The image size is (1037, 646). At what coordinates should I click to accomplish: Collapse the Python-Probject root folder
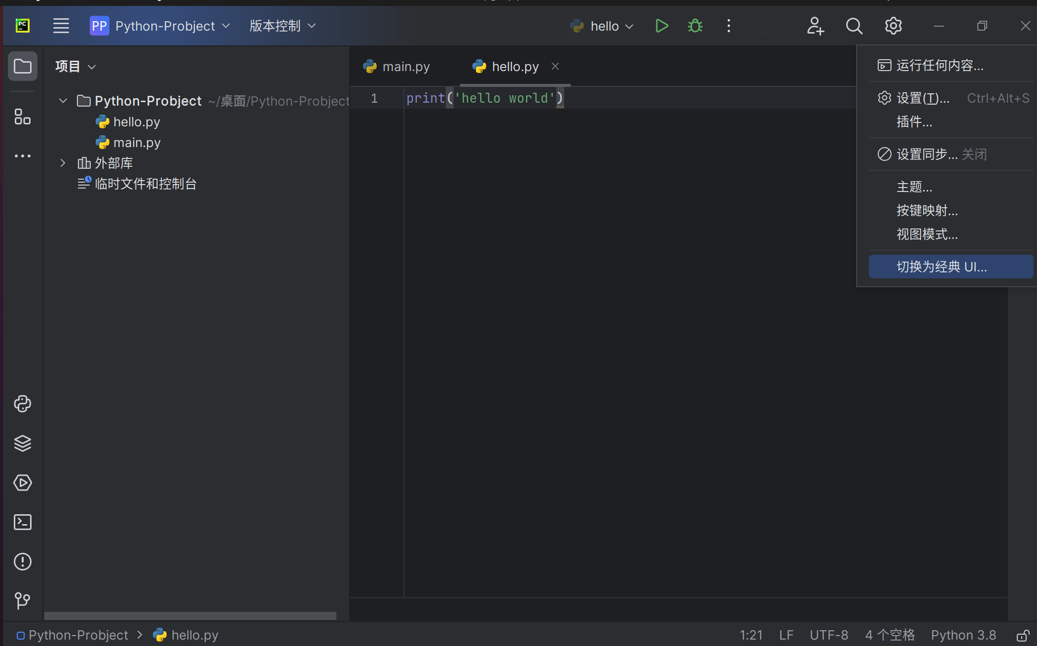click(x=63, y=101)
